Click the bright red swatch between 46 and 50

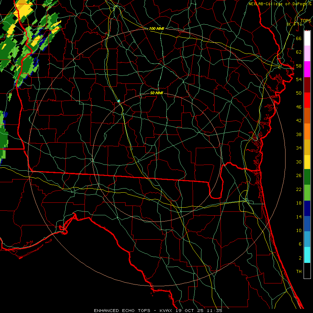click(307, 100)
